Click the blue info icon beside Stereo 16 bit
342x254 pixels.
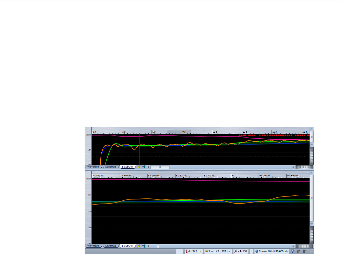[x=257, y=251]
